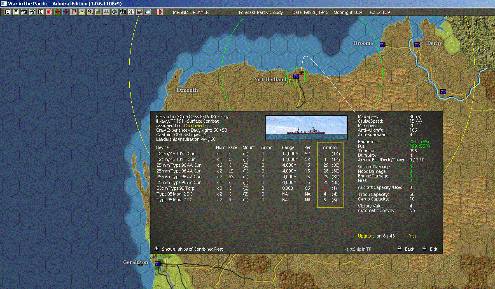Click the Port Hedland map label
495x289 pixels.
269,79
